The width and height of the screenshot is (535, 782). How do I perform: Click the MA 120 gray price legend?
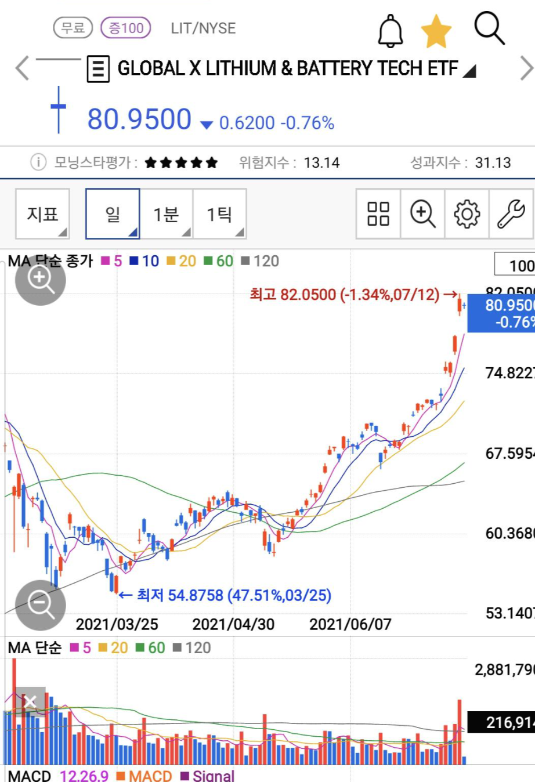coord(260,261)
